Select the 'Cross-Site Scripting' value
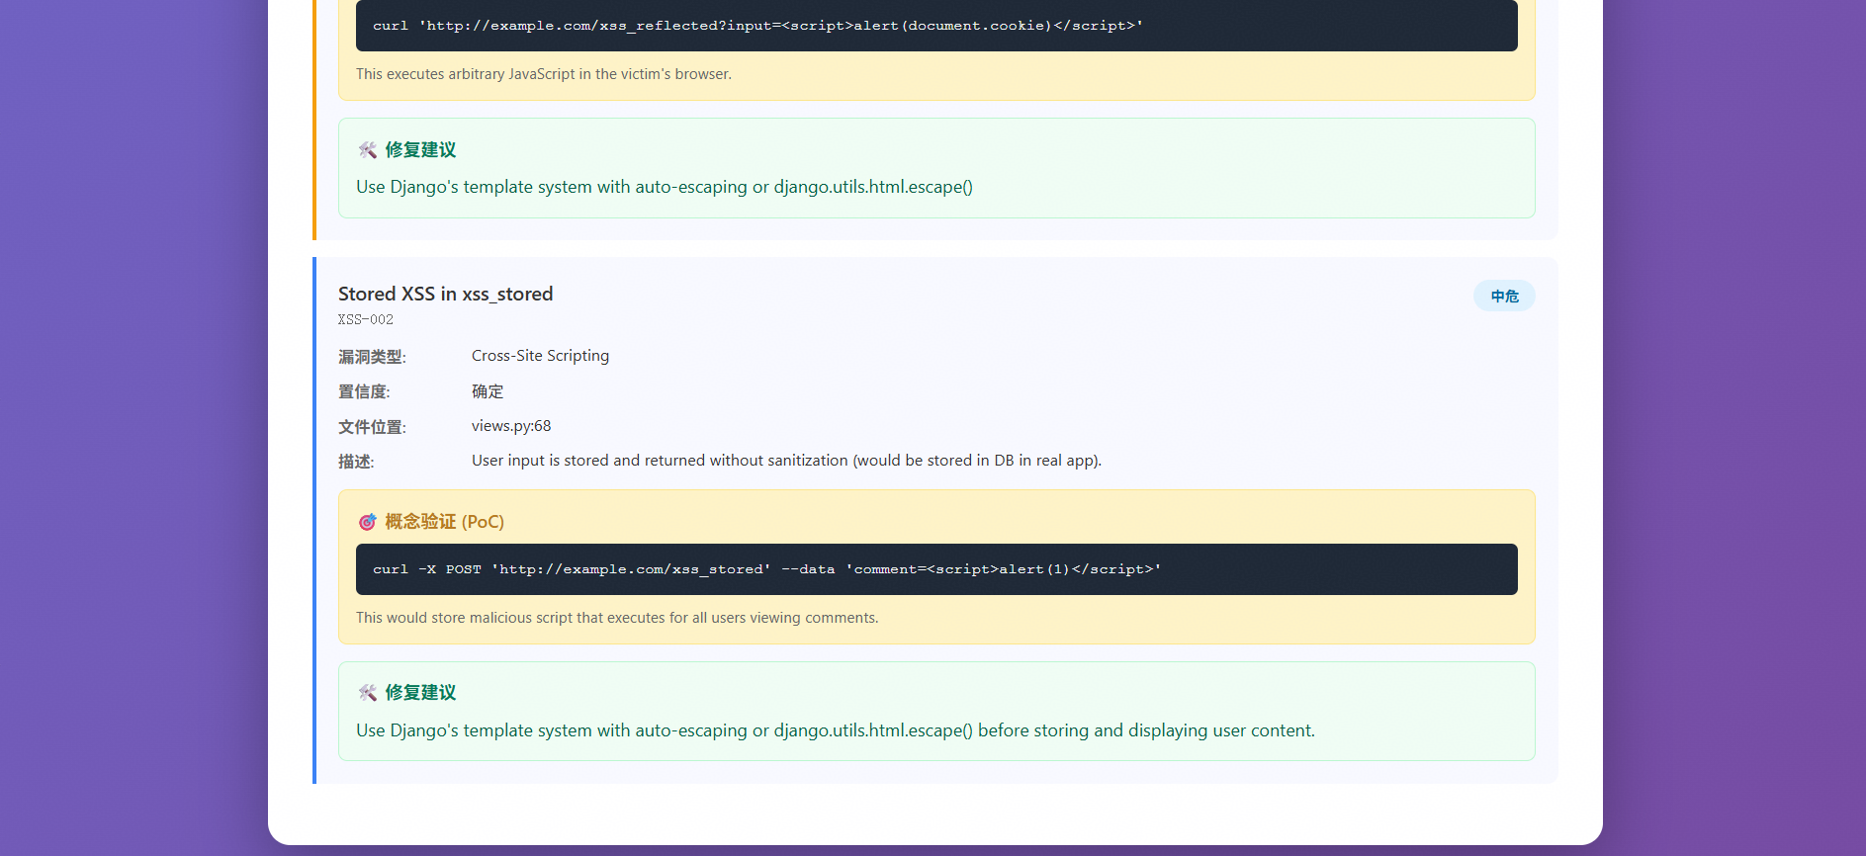Viewport: 1866px width, 856px height. 540,356
